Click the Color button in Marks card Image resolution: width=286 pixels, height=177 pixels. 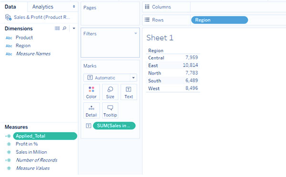tap(92, 92)
